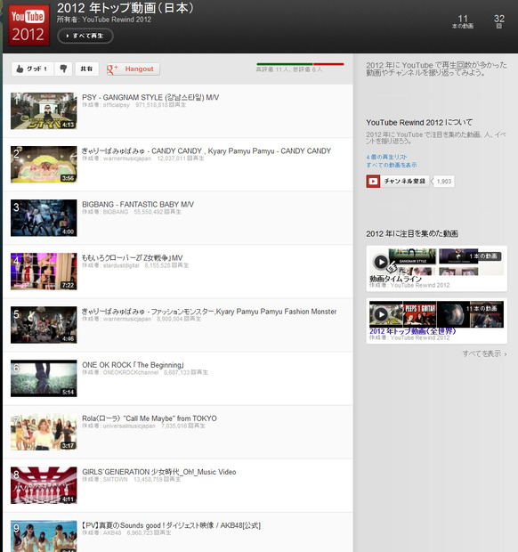This screenshot has height=552, width=518.
Task: Open ももいろクローバーZ「Z女戦争」MV title
Action: [133, 257]
